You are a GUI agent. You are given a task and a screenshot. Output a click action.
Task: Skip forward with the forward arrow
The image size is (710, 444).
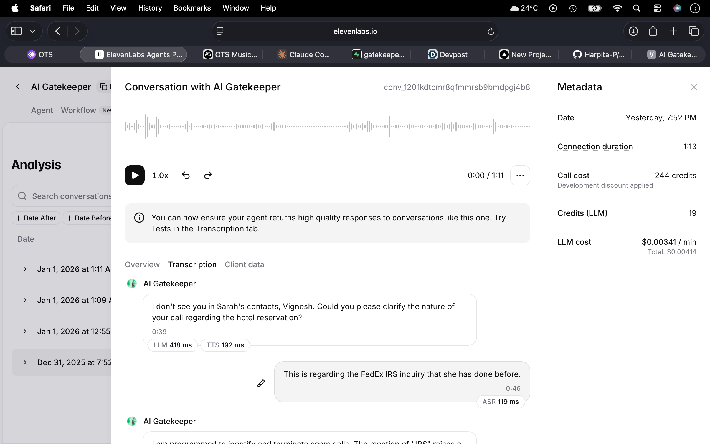(x=208, y=175)
